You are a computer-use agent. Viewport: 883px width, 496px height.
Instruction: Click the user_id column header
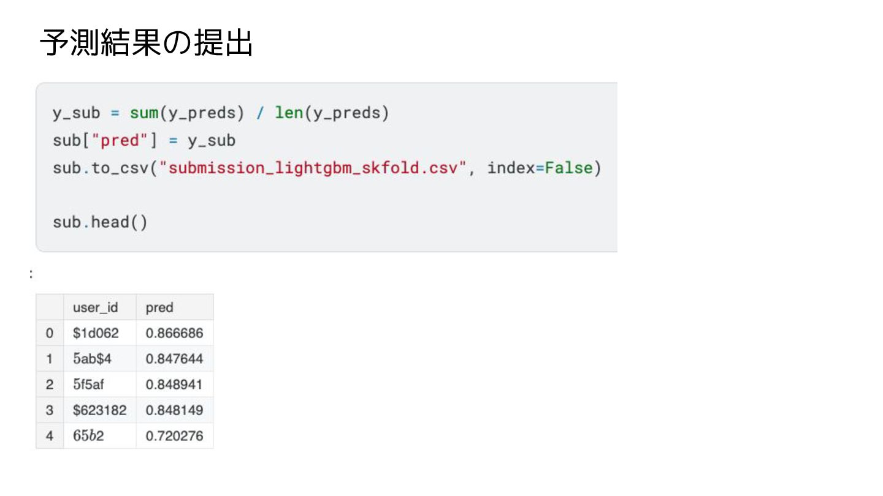coord(95,307)
